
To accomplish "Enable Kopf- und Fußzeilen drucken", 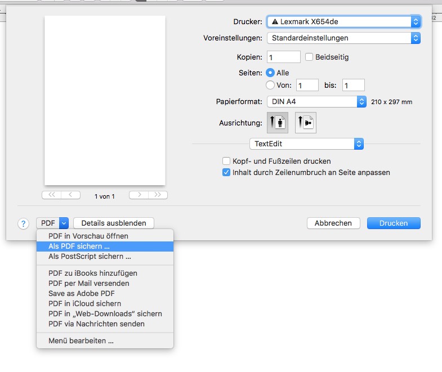I will (x=226, y=161).
